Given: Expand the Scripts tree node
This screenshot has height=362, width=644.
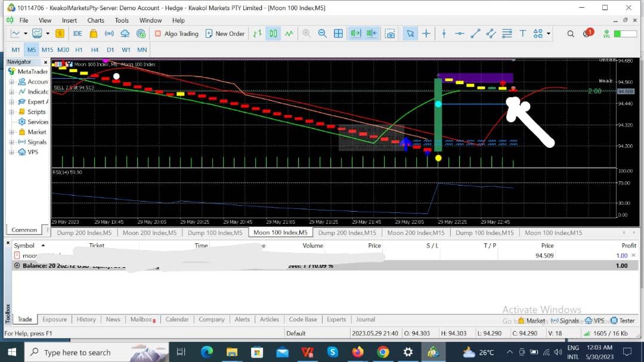Looking at the screenshot, I should click(x=11, y=112).
